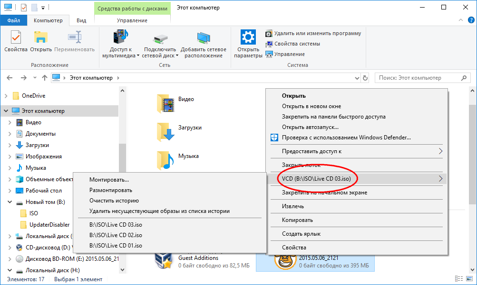477x285 pixels.
Task: Collapse the Локальный диск (H:) node
Action: pyautogui.click(x=10, y=270)
